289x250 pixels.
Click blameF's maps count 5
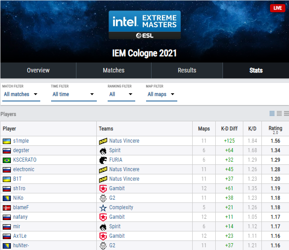pyautogui.click(x=204, y=207)
